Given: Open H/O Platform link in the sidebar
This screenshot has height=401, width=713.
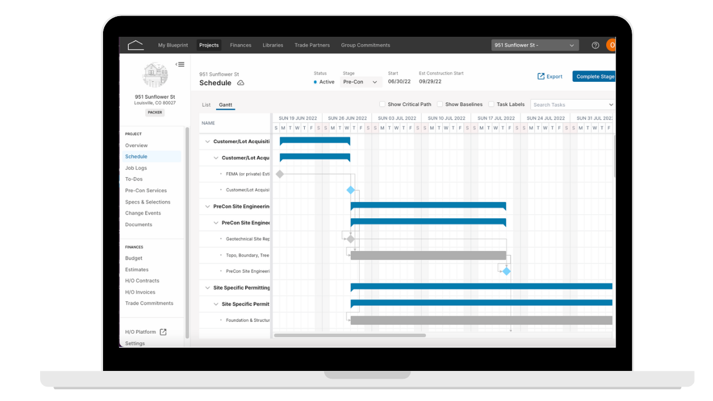Looking at the screenshot, I should [x=140, y=332].
